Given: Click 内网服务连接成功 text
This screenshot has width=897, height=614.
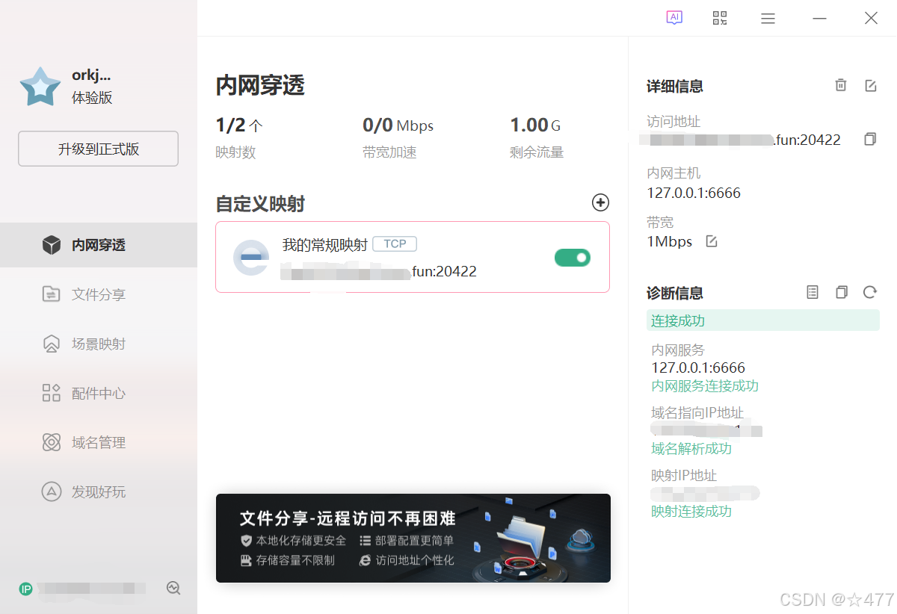Looking at the screenshot, I should tap(705, 386).
